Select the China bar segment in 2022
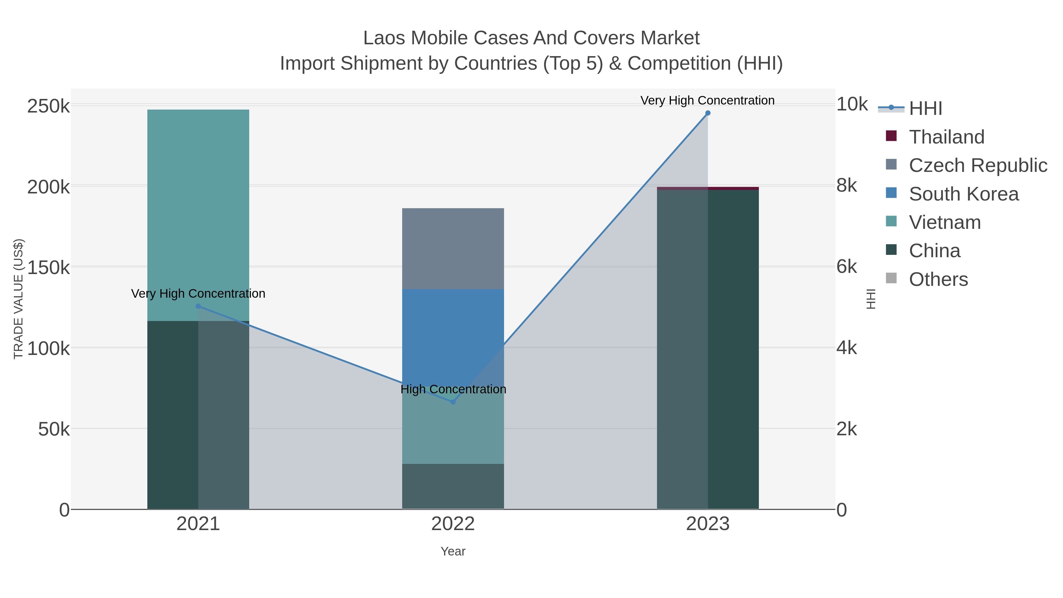The width and height of the screenshot is (1063, 598). tap(453, 486)
